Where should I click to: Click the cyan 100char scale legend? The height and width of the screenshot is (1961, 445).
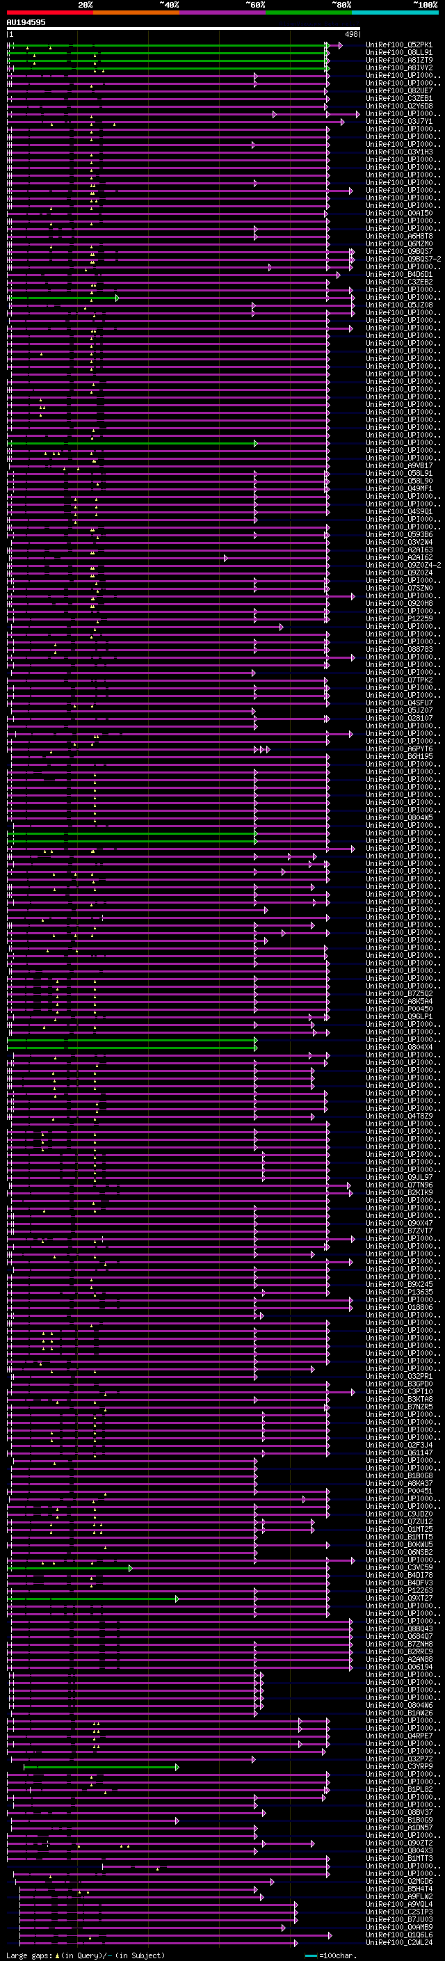(330, 1955)
